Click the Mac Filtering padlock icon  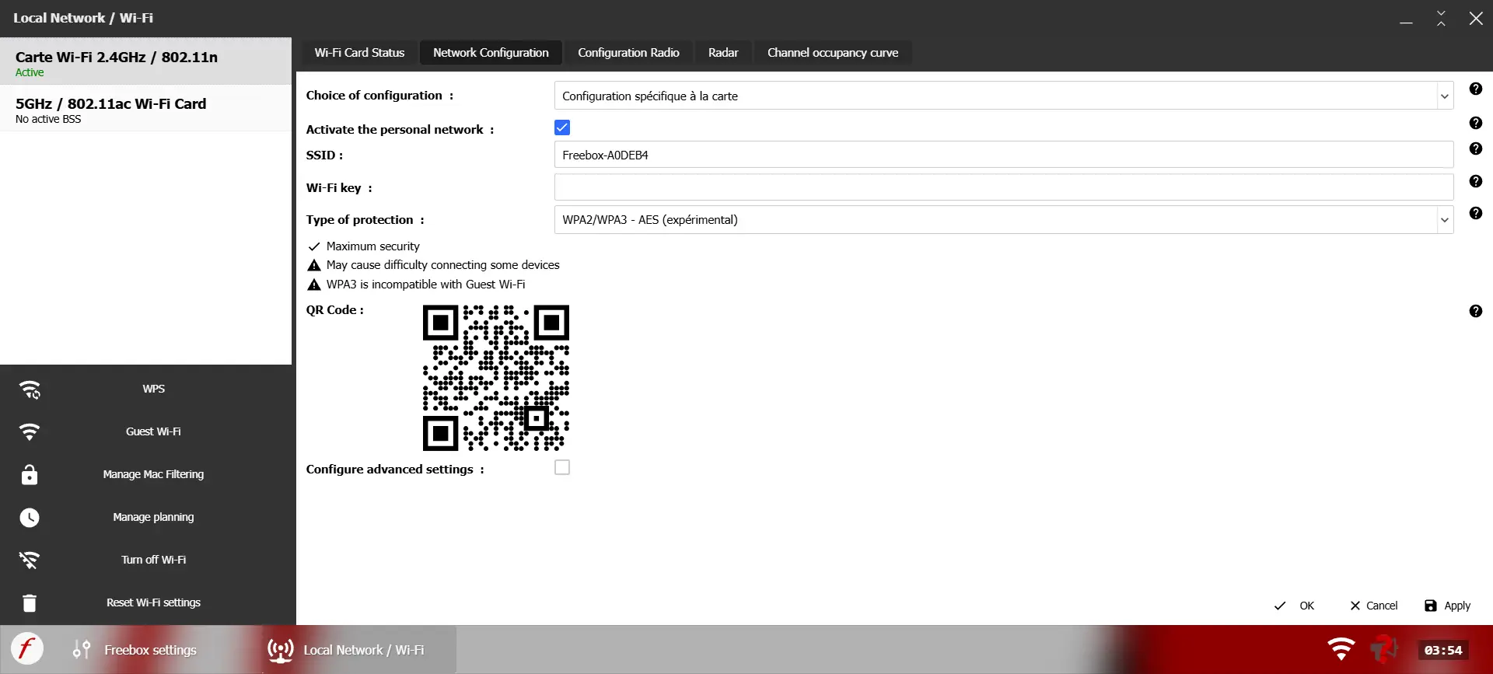point(30,474)
